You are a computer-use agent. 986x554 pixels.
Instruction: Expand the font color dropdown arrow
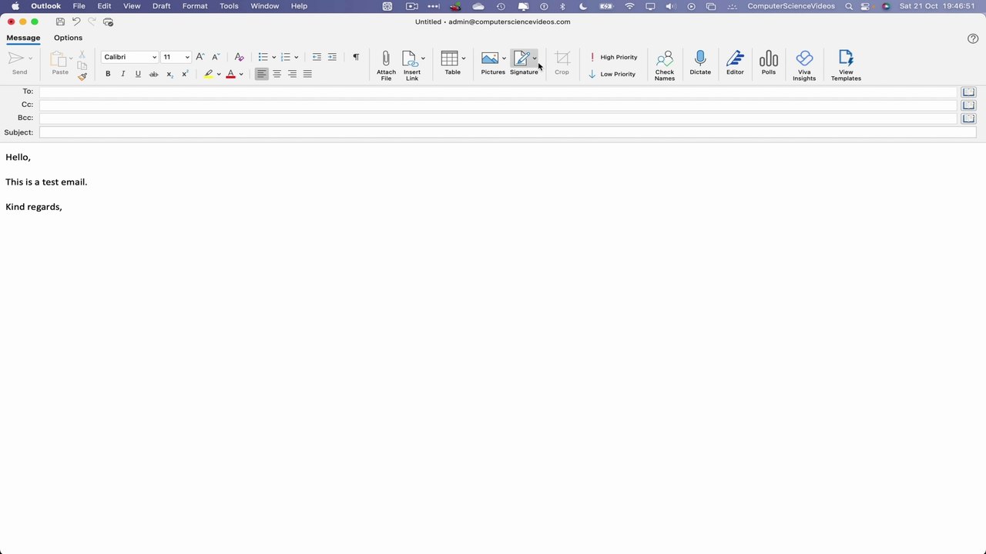pyautogui.click(x=241, y=75)
